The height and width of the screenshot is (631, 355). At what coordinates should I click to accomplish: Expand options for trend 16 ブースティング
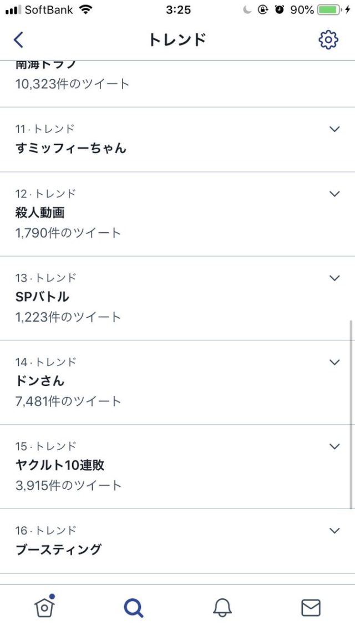(x=334, y=531)
